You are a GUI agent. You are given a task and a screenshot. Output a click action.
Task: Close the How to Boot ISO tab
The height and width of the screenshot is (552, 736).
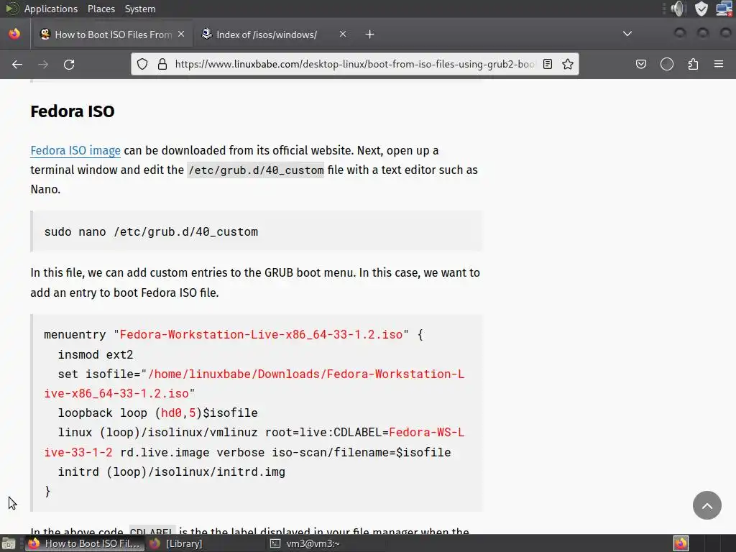coord(181,34)
